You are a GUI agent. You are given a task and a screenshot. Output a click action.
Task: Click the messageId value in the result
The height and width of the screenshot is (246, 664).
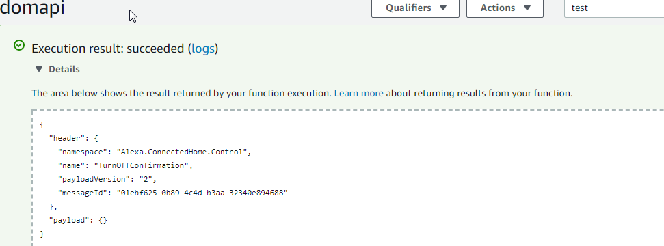tap(202, 193)
